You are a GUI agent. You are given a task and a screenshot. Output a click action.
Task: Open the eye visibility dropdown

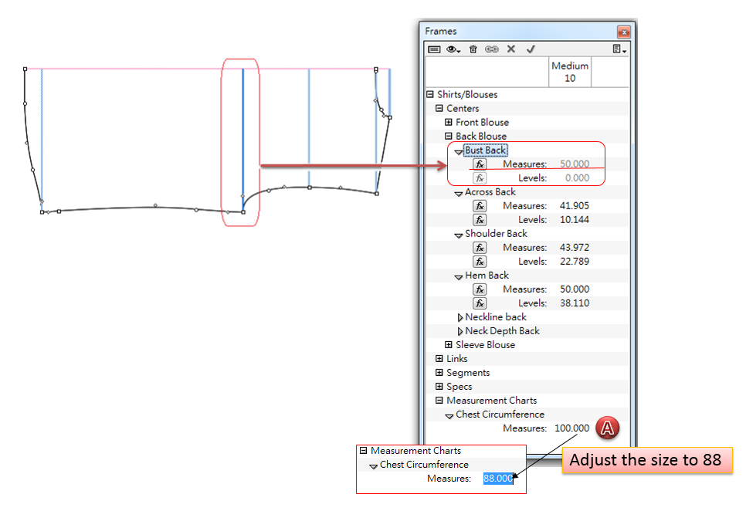[453, 49]
